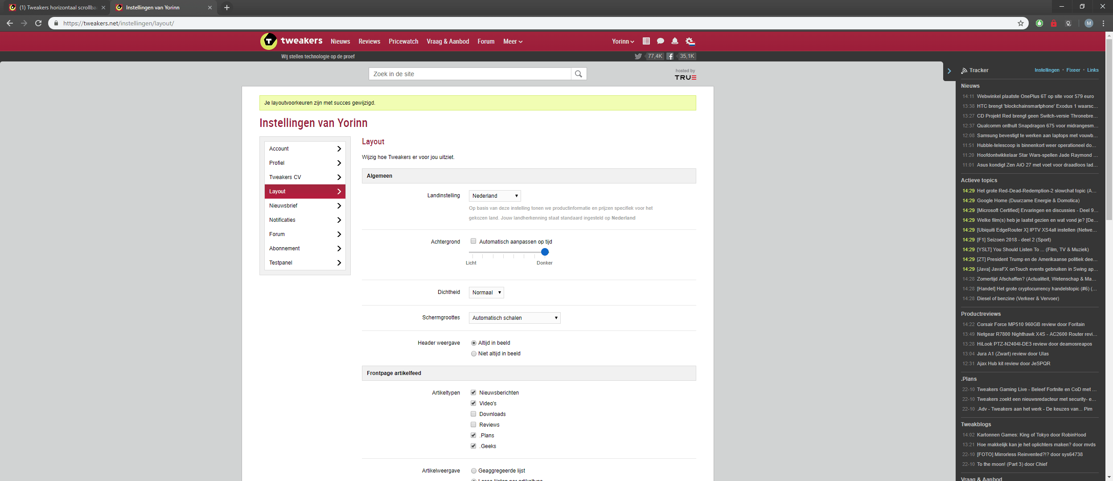This screenshot has width=1113, height=481.
Task: Open Pricewatch in the top navigation
Action: [403, 41]
